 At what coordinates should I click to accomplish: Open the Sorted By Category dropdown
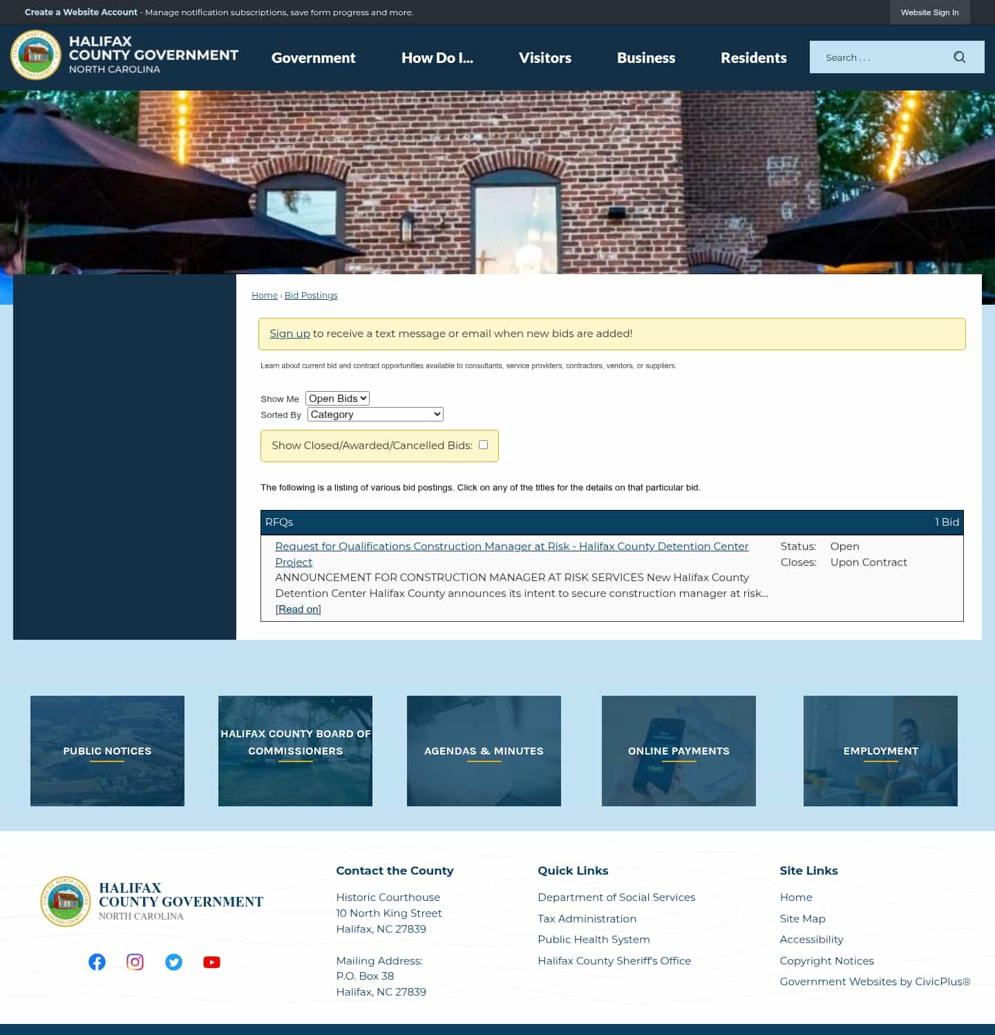[x=375, y=414]
